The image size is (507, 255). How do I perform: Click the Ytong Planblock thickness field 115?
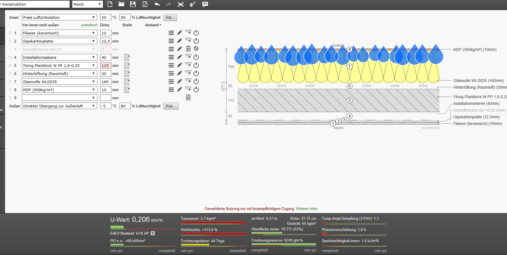(105, 65)
